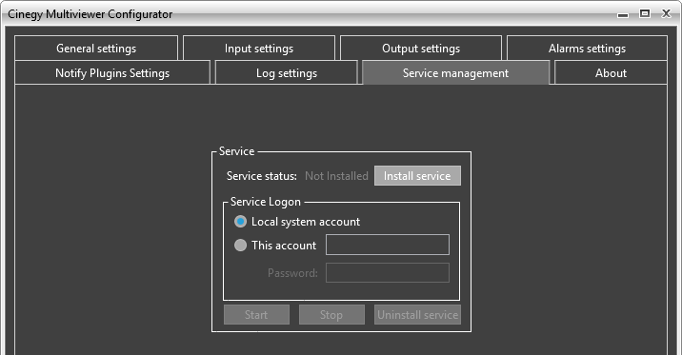Viewport: 682px width, 355px height.
Task: Focus the This account name field
Action: point(388,245)
